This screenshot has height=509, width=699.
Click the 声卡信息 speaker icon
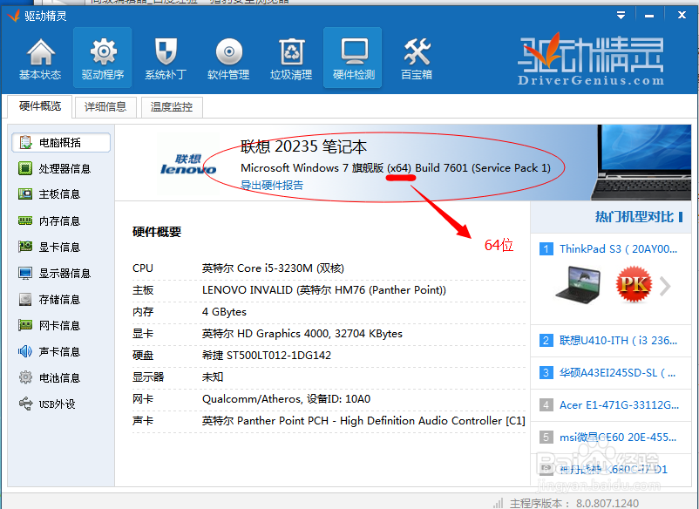pos(25,351)
